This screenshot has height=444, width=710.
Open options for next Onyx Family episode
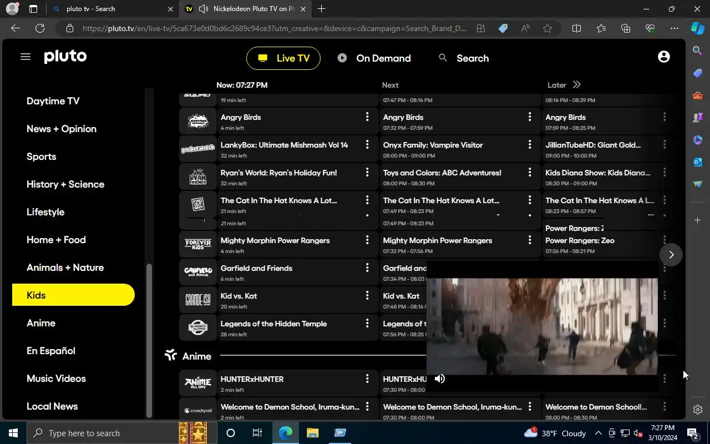(x=529, y=144)
